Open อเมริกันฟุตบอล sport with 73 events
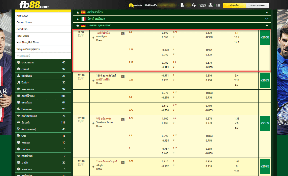Screen dimensions: 288x176 [x=43, y=116]
